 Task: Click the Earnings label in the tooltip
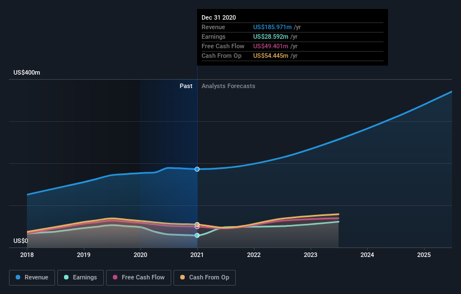click(x=213, y=36)
